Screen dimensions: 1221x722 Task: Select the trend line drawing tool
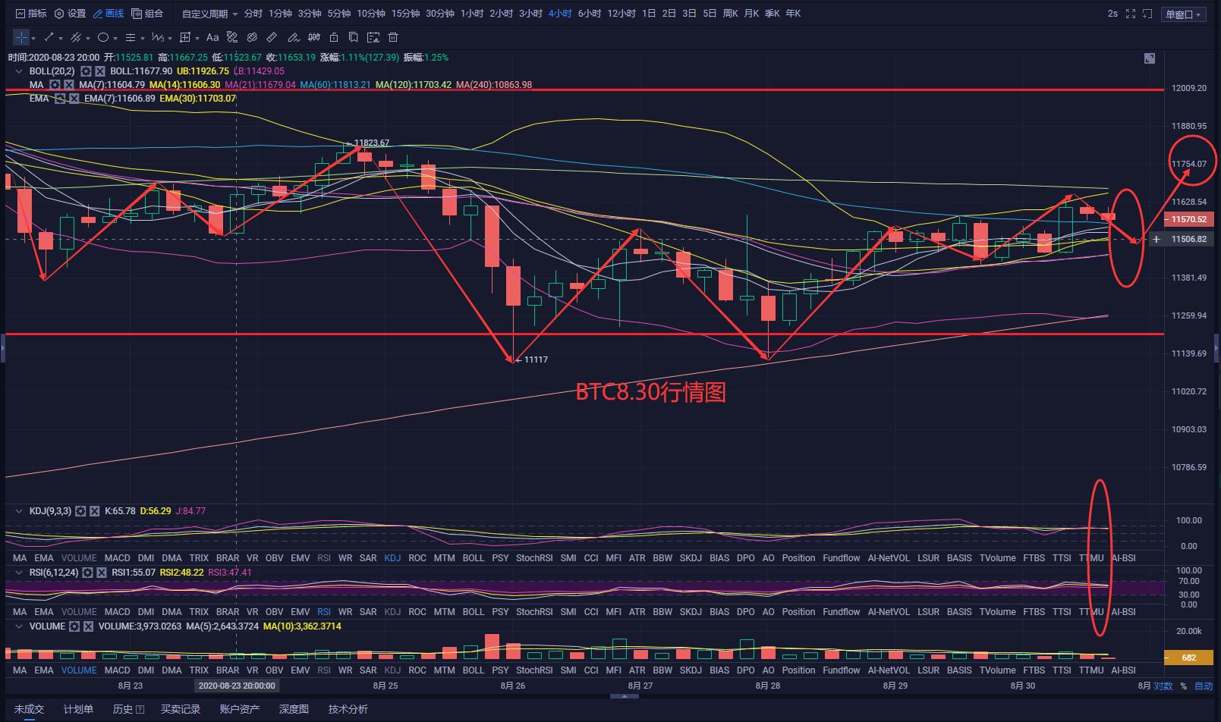click(x=49, y=37)
